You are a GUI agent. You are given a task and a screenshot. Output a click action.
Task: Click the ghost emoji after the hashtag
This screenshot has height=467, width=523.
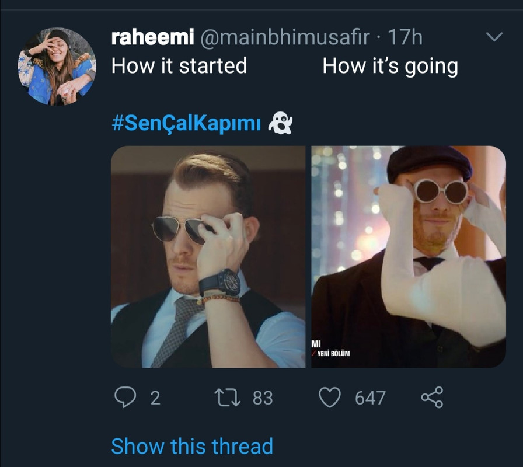[x=280, y=124]
